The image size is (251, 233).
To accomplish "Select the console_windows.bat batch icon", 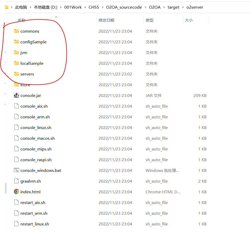I will click(16, 170).
